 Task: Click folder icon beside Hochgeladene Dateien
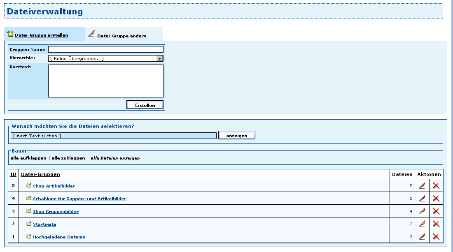[29, 237]
